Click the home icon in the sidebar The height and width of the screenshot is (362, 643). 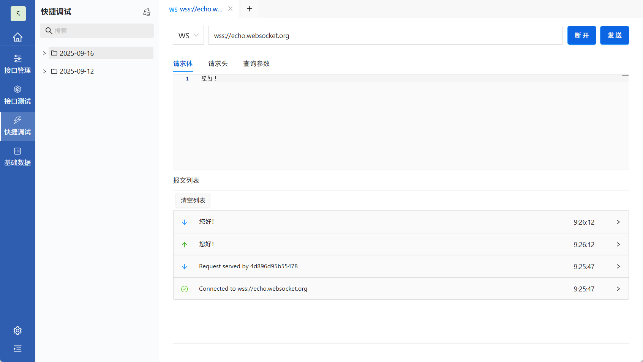pos(17,37)
